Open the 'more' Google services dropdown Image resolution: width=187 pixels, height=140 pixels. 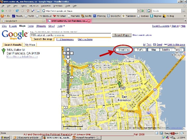[x=61, y=26]
